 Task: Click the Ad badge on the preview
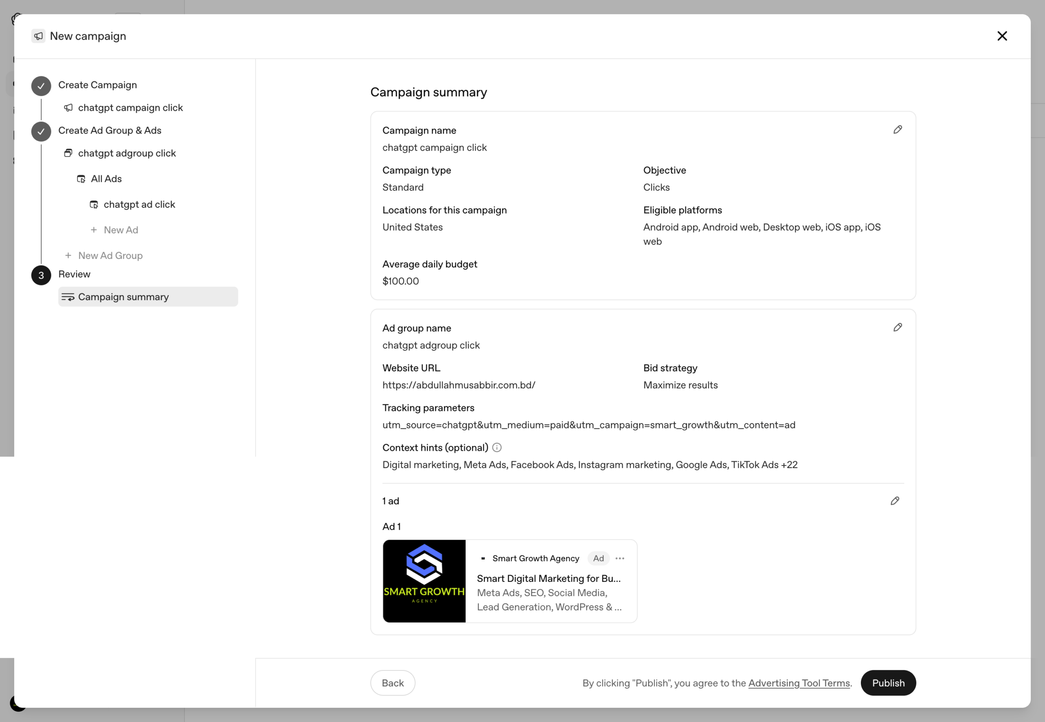598,558
